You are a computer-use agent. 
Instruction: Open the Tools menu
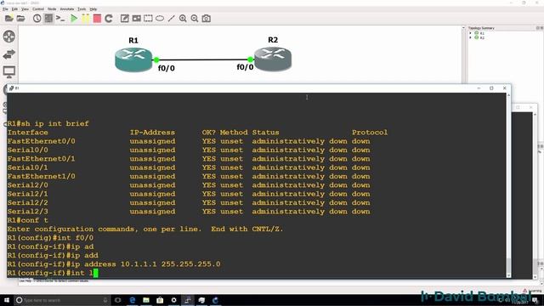click(82, 9)
